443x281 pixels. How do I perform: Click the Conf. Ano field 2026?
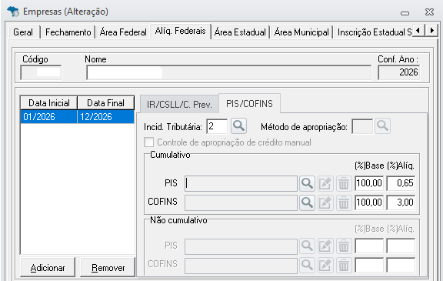398,72
